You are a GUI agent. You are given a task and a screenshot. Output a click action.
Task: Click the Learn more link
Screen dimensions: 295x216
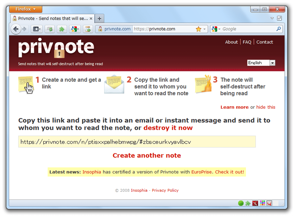(x=234, y=107)
